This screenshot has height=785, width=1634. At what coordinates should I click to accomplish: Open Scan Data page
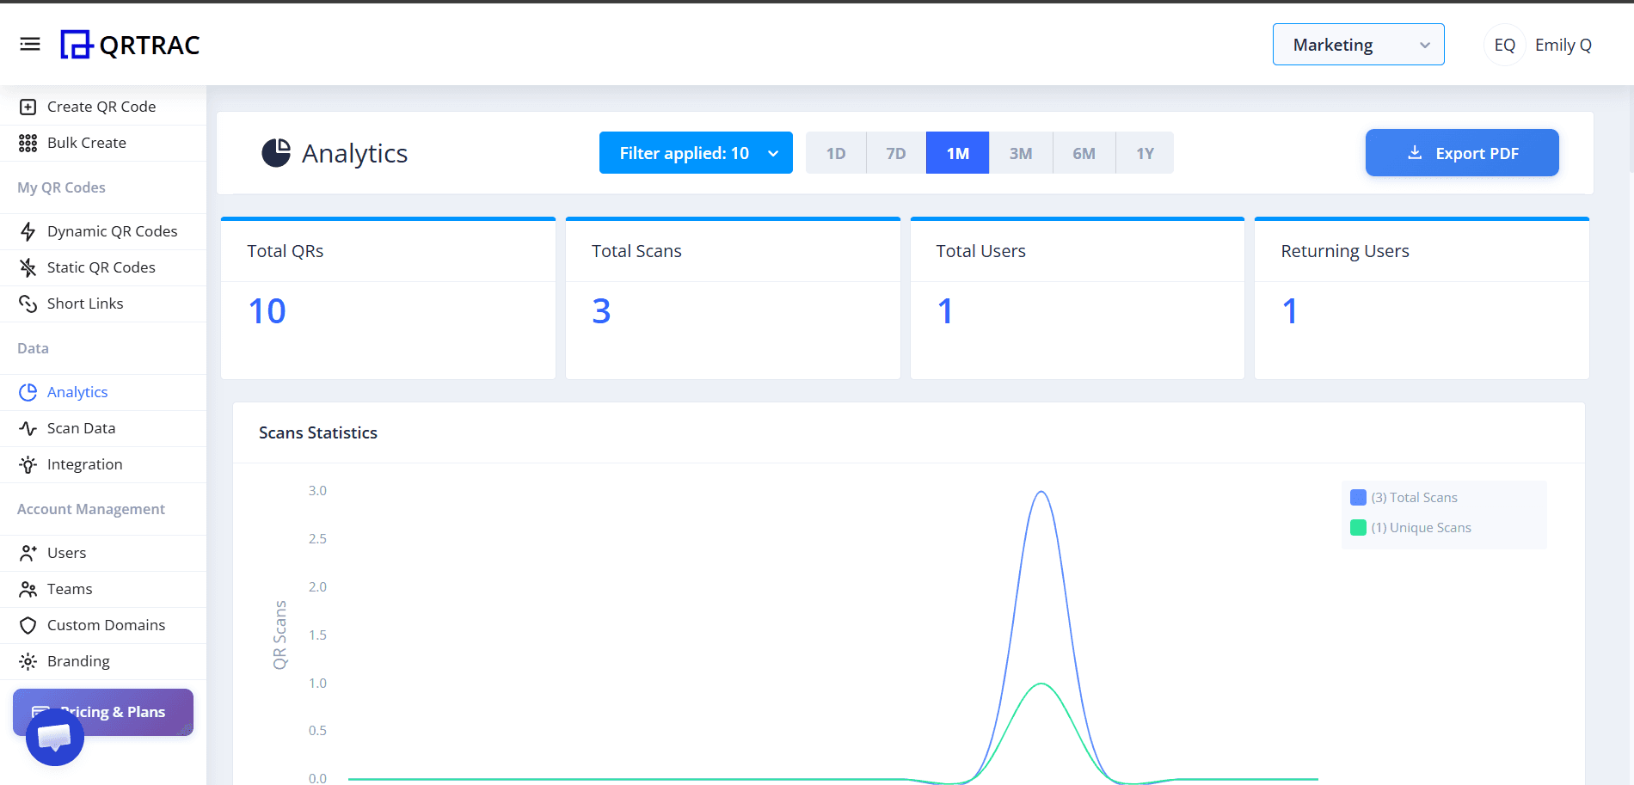pos(82,428)
